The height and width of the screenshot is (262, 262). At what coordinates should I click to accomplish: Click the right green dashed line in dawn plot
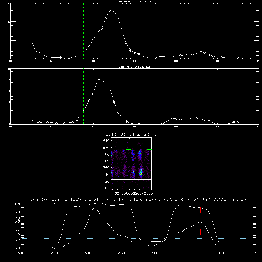[145, 32]
